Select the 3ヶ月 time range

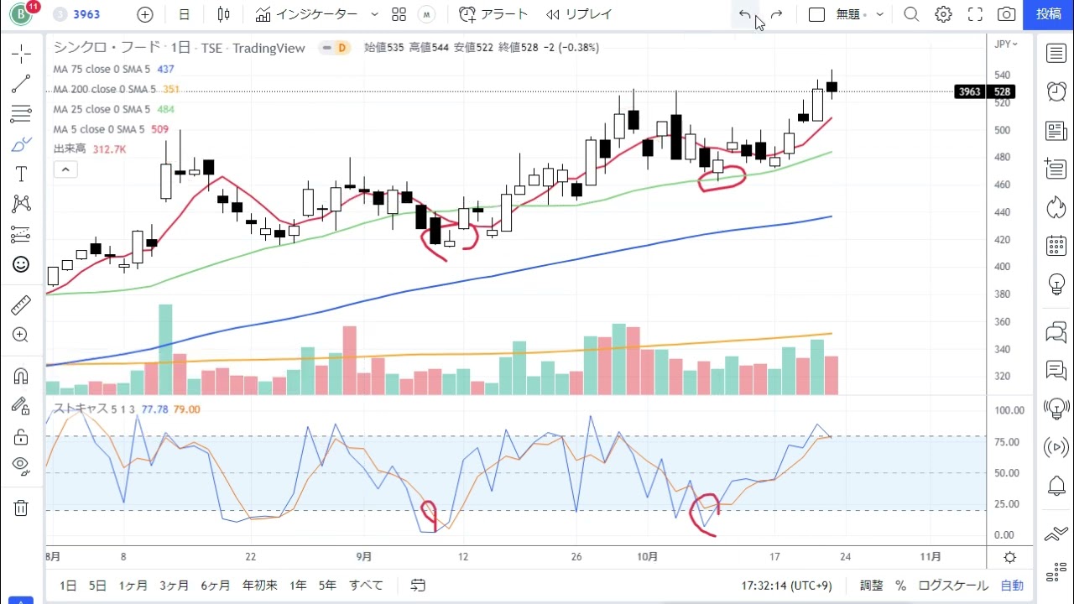tap(174, 586)
